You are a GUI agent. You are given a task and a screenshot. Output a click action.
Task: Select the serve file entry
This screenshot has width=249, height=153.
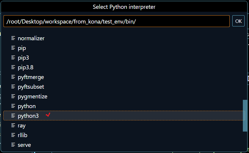pyautogui.click(x=124, y=145)
